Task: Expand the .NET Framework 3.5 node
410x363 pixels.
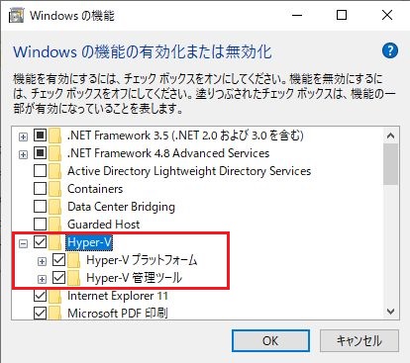Action: pyautogui.click(x=23, y=136)
